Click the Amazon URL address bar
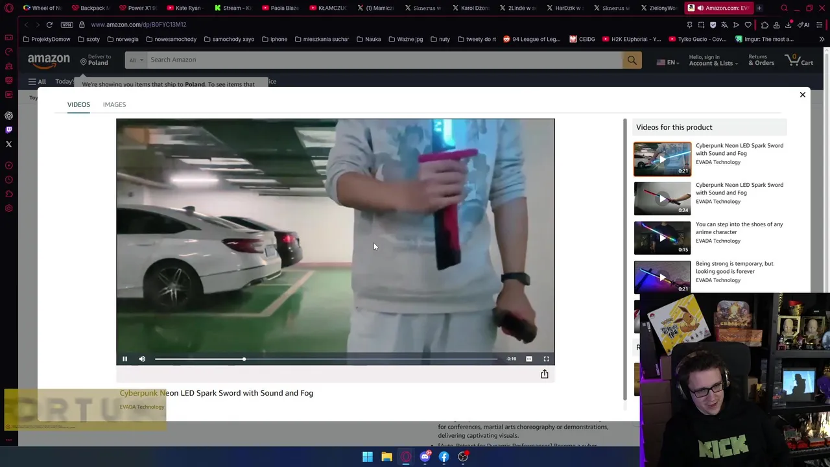 pos(139,25)
